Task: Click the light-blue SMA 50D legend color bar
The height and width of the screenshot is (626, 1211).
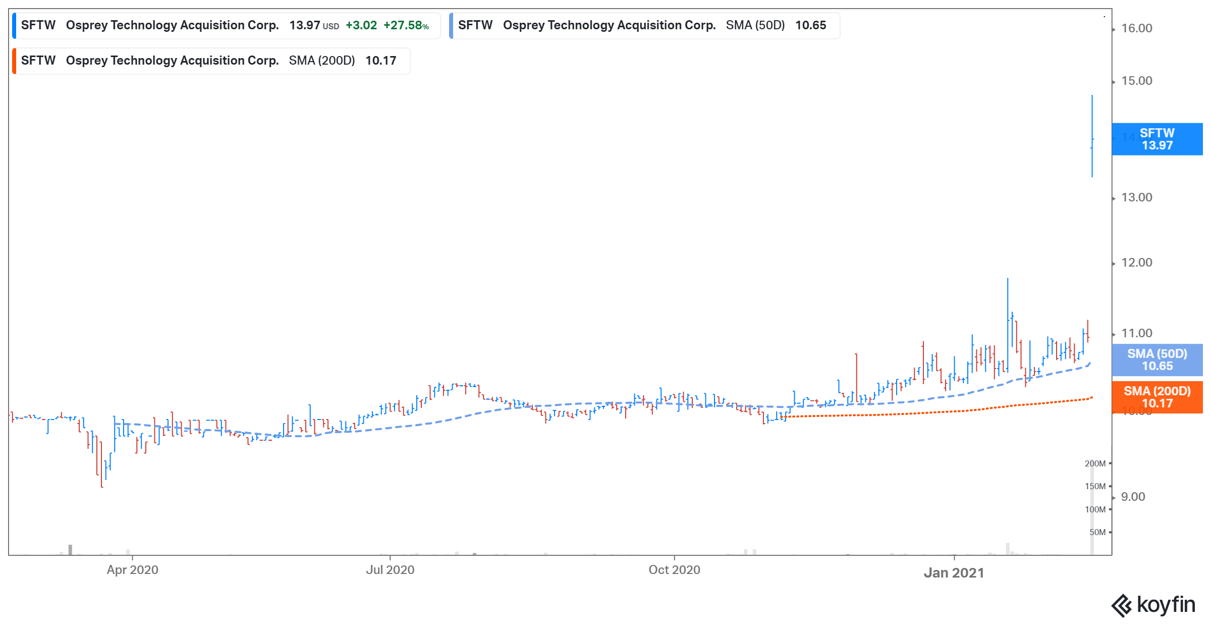Action: pos(451,26)
